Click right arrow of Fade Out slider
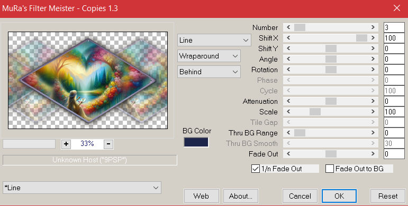Viewport: 408px width, 206px height. click(x=373, y=154)
